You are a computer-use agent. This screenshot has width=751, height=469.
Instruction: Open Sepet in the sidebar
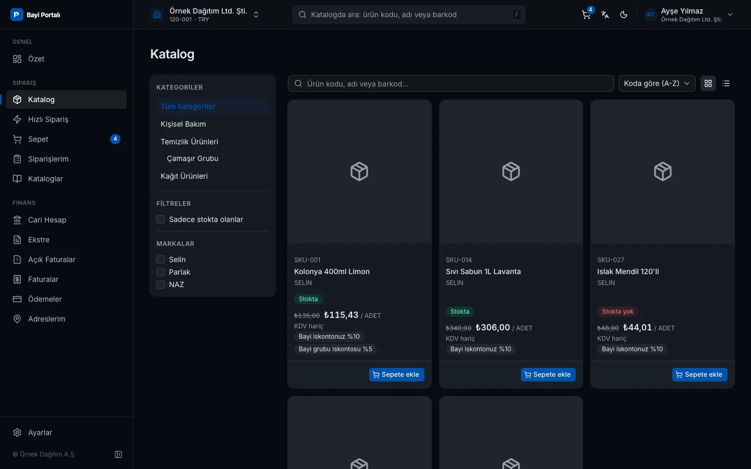[66, 139]
